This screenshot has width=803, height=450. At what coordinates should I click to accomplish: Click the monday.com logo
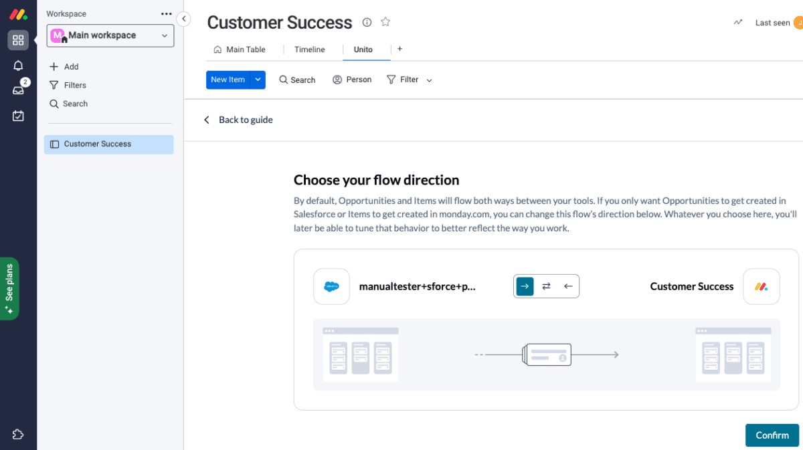(x=18, y=13)
